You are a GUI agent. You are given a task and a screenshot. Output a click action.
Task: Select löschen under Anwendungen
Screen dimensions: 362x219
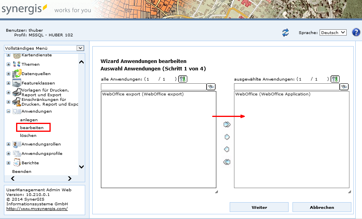coord(28,135)
